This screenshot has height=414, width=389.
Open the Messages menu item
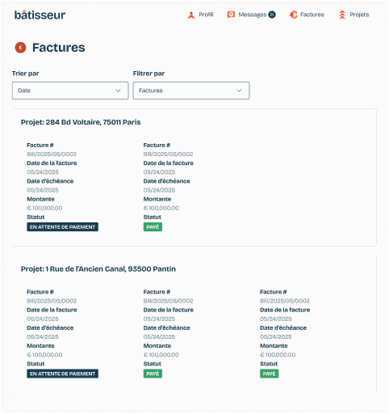253,15
